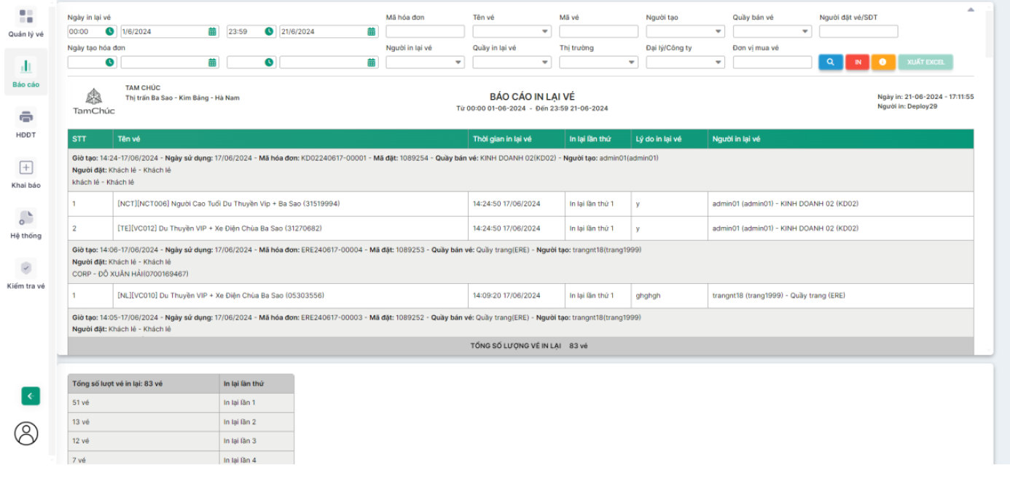Click the user profile avatar icon
Image resolution: width=1010 pixels, height=484 pixels.
pos(26,433)
